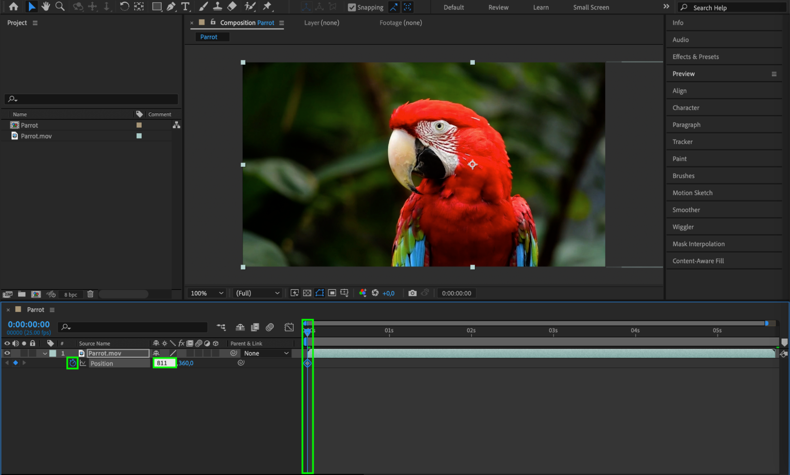Hide Parrot.mov layer with eye icon
Screen dimensions: 790x475
pyautogui.click(x=7, y=353)
